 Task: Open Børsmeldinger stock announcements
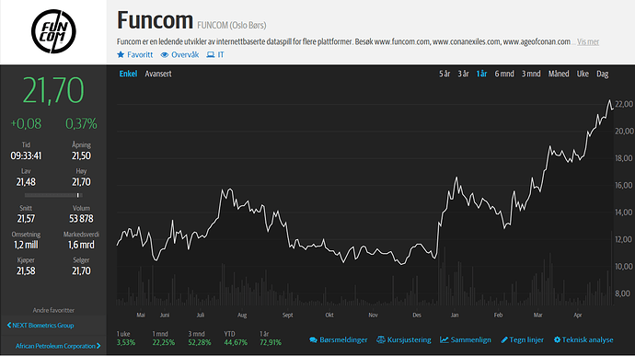click(x=343, y=339)
